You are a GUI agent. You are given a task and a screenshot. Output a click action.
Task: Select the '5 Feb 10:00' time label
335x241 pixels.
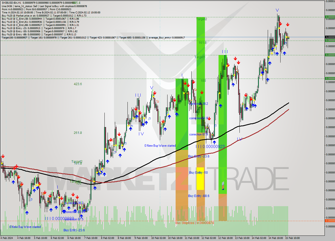tap(41, 238)
